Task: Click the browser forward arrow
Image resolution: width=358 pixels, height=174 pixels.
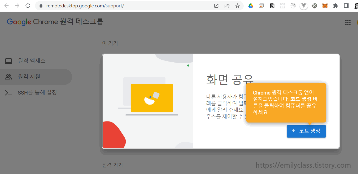Action: [17, 6]
